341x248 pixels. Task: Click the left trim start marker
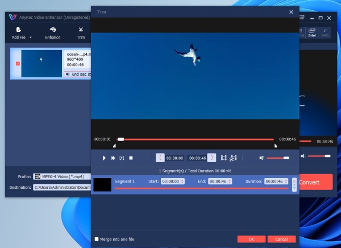[114, 146]
